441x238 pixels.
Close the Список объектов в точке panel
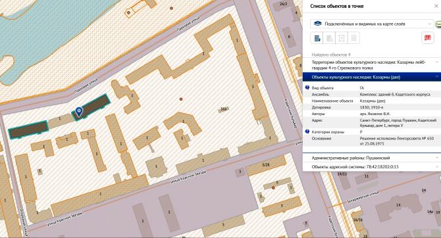click(436, 6)
